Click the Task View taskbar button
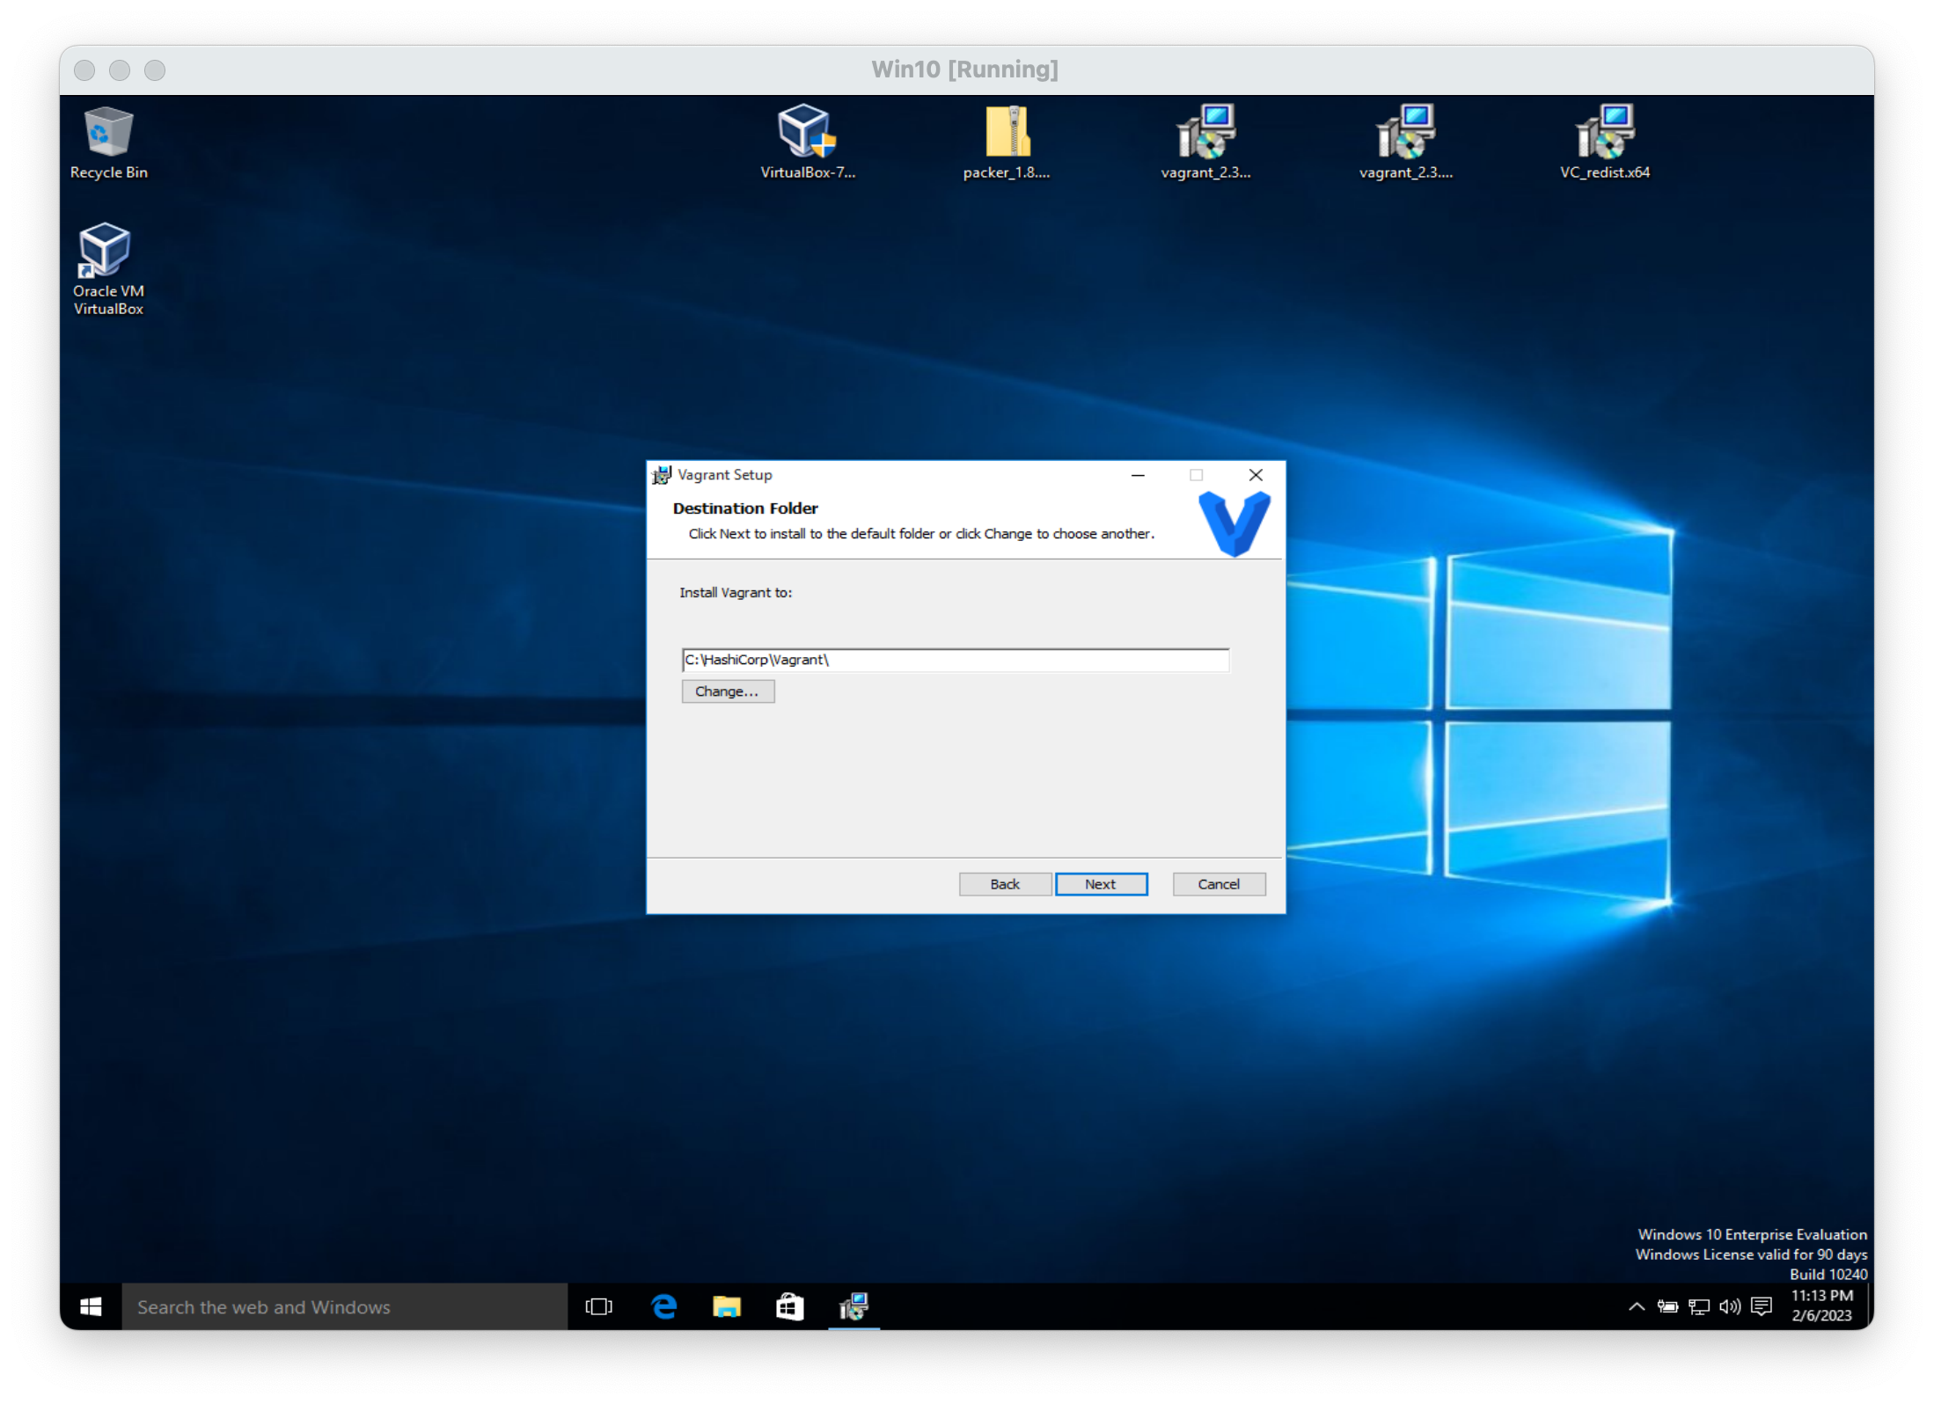 tap(598, 1306)
